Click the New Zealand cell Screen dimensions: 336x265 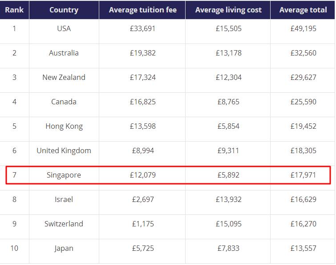(64, 77)
